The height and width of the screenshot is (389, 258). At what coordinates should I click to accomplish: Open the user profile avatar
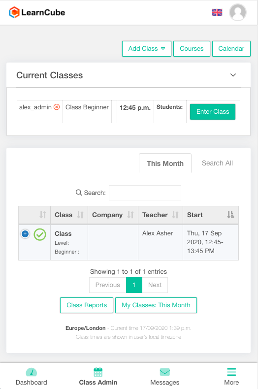(x=238, y=12)
